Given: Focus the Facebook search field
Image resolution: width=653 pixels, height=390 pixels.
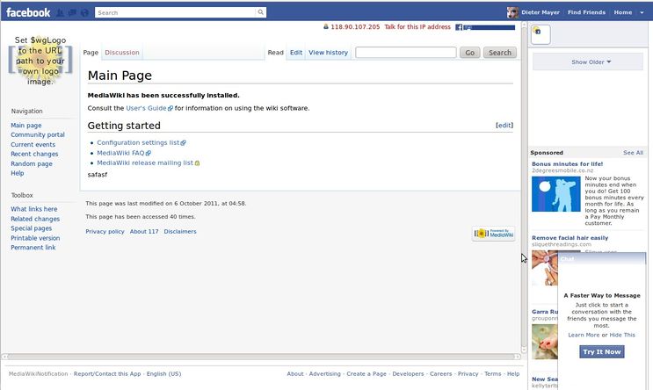Looking at the screenshot, I should (175, 12).
